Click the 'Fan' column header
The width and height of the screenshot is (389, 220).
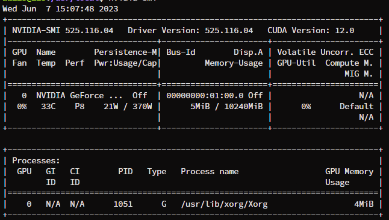pyautogui.click(x=19, y=63)
